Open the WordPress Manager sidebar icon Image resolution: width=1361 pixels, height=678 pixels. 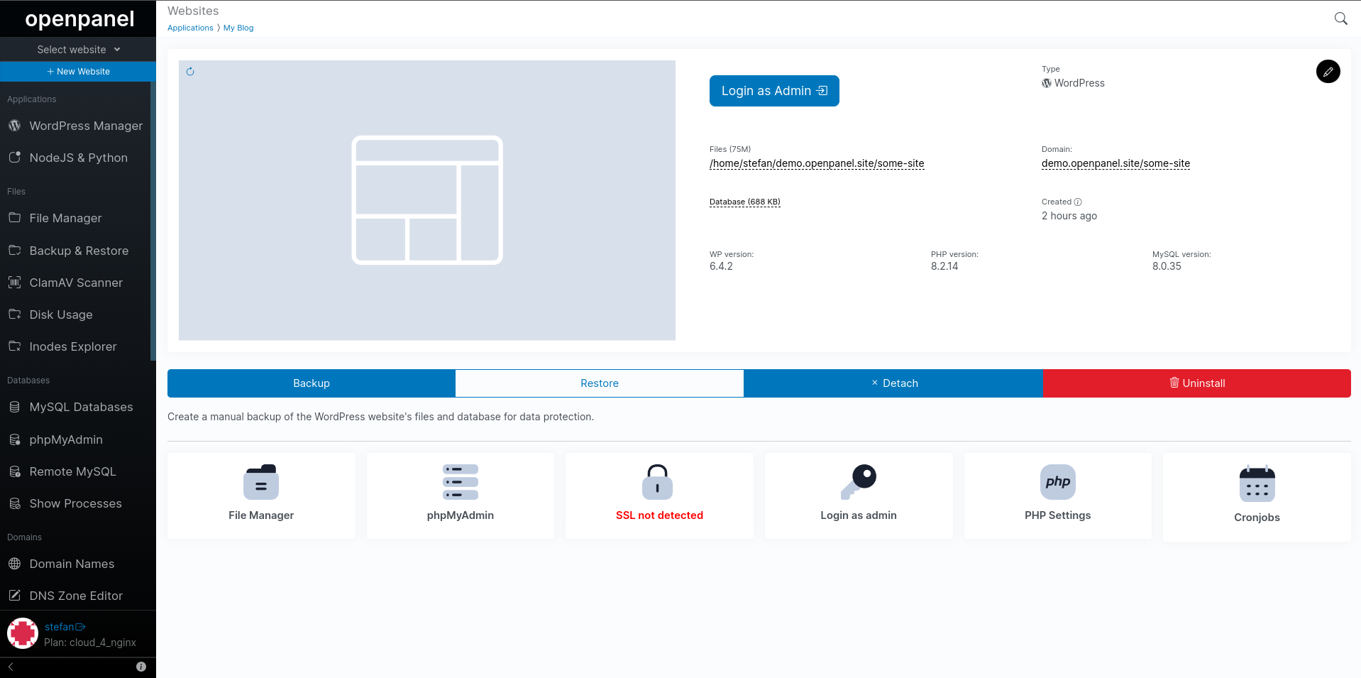[x=15, y=126]
